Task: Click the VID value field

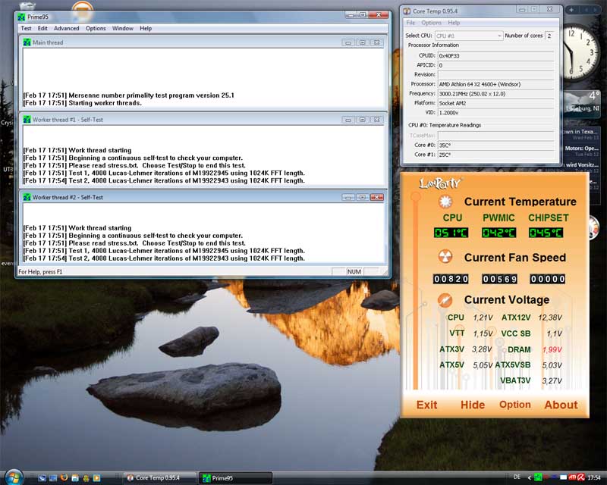Action: click(x=495, y=113)
